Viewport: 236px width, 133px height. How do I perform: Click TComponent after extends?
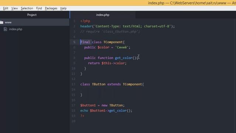tap(132, 84)
